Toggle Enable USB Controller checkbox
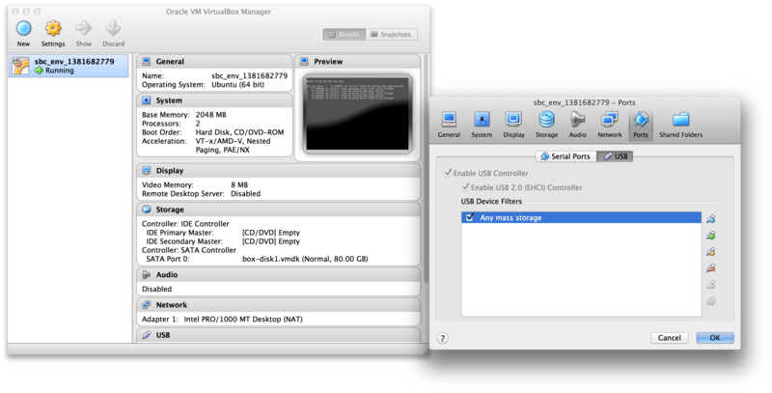The width and height of the screenshot is (772, 393). coord(448,173)
